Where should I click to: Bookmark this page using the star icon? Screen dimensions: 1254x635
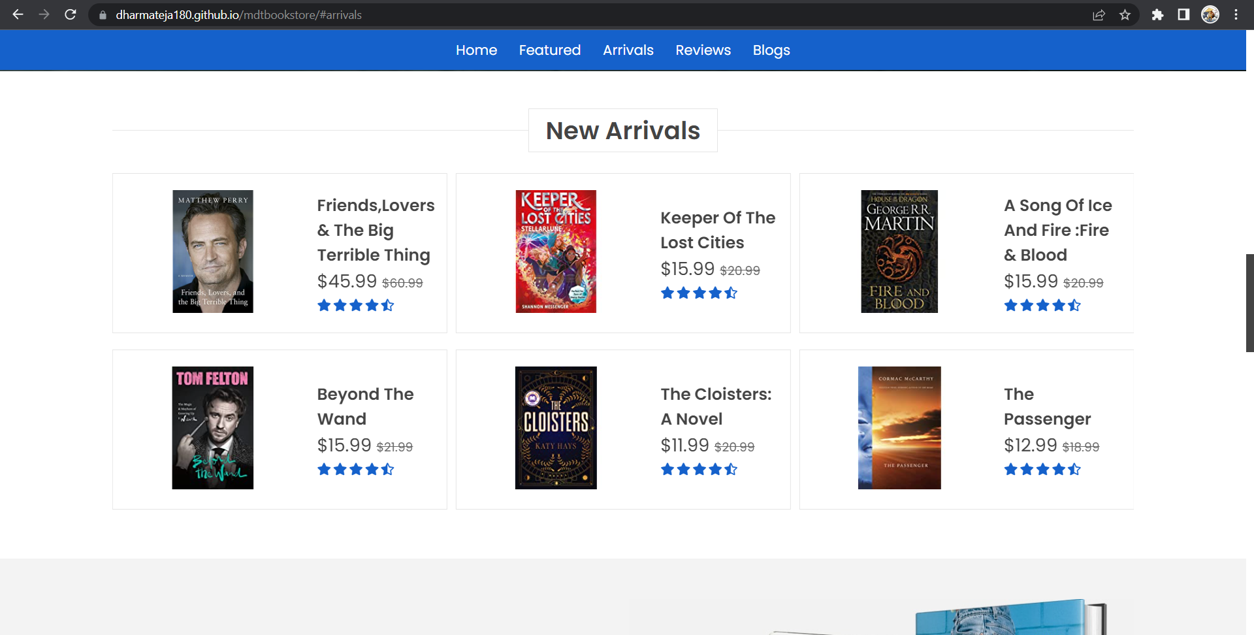(1125, 14)
